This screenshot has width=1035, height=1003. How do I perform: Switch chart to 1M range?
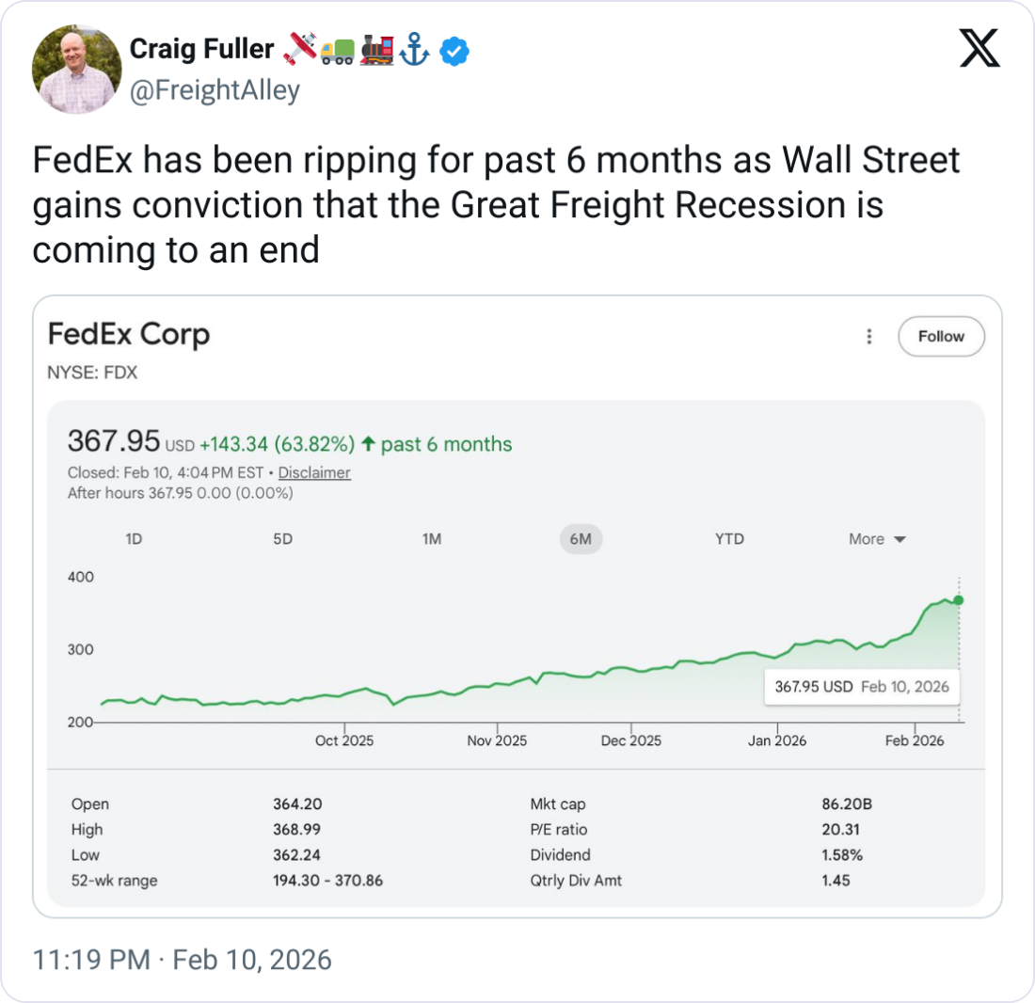point(432,539)
